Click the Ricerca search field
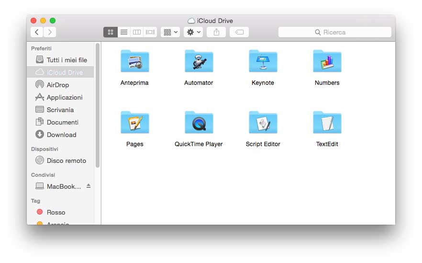Image resolution: width=422 pixels, height=263 pixels. [x=335, y=32]
